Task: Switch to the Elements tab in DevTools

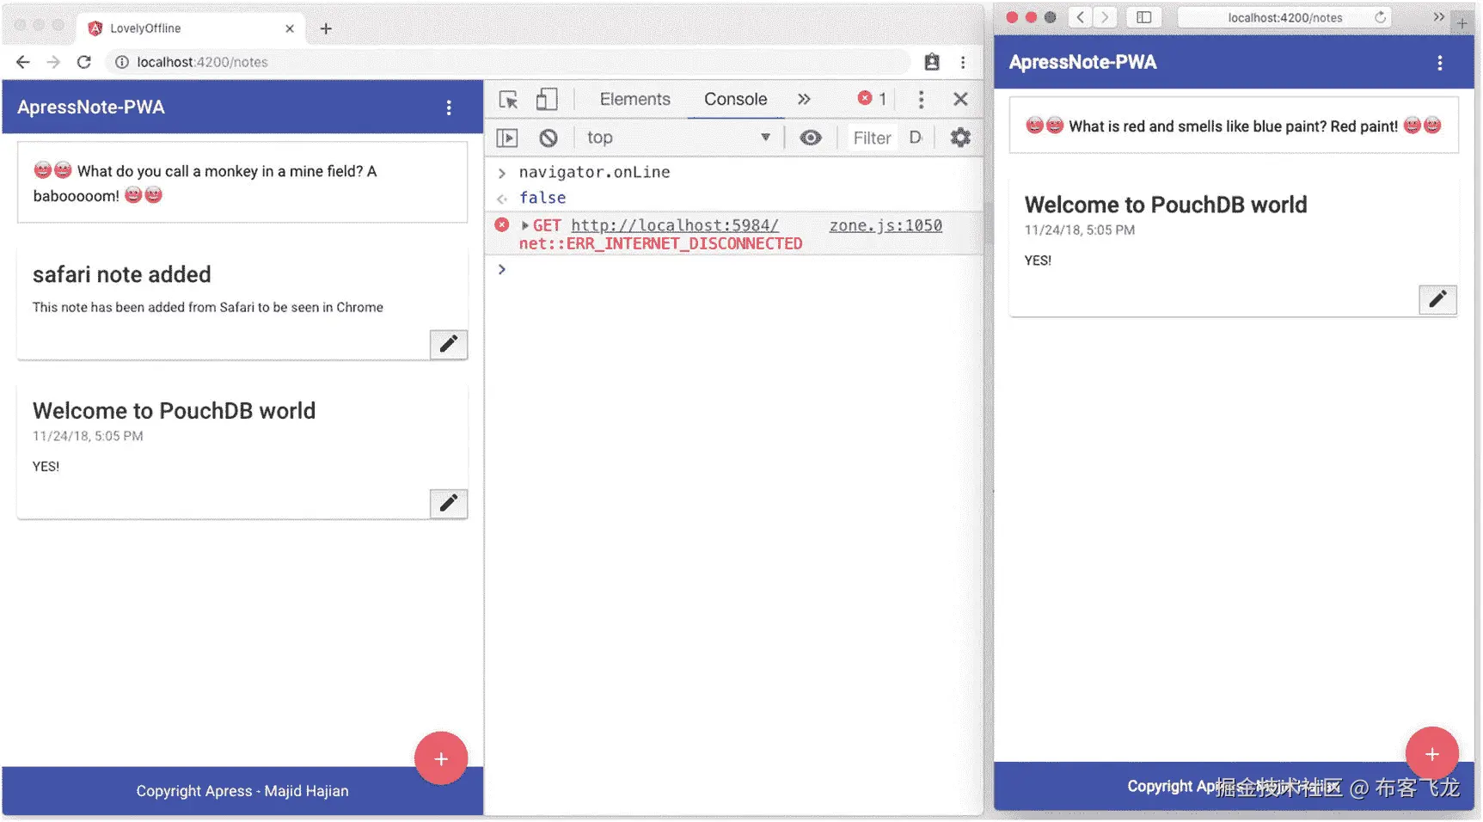Action: tap(635, 100)
